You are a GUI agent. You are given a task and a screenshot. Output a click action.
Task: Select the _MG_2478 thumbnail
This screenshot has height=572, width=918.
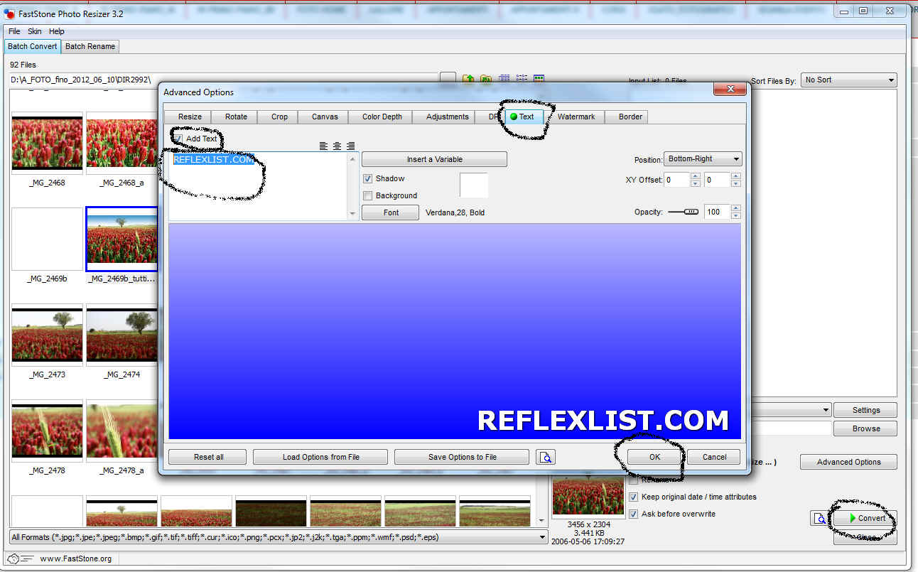click(x=48, y=431)
